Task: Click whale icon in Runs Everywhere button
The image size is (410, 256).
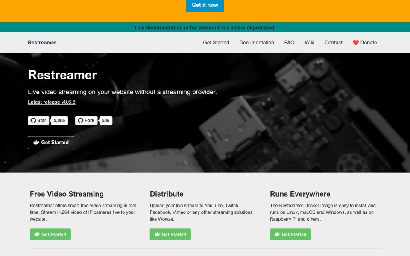Action: tap(277, 234)
